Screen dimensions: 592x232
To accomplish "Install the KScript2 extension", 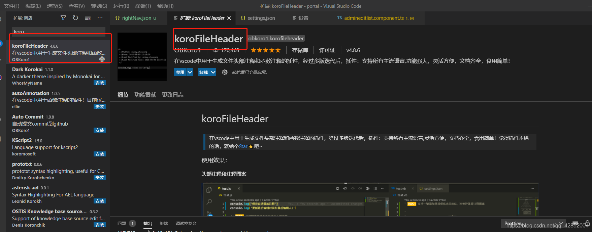I will coord(100,154).
